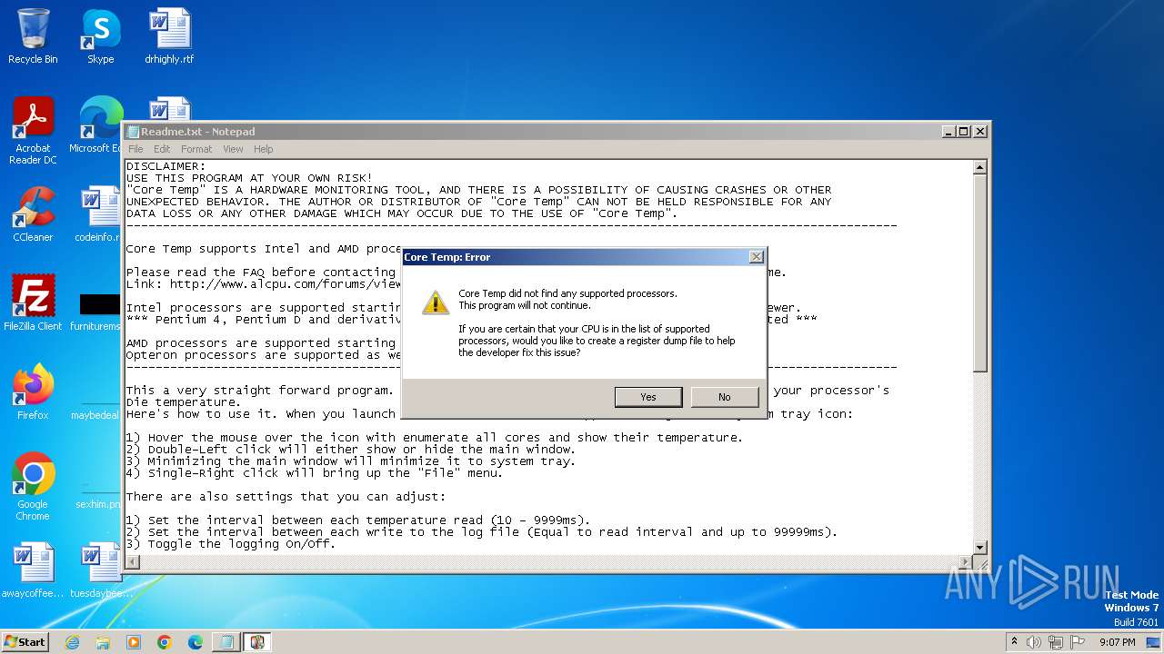Click the "Toggle the logging On/Off" line
This screenshot has width=1164, height=654.
coord(231,544)
